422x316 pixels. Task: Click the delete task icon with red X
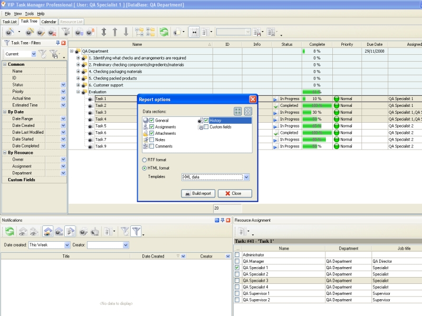point(52,32)
